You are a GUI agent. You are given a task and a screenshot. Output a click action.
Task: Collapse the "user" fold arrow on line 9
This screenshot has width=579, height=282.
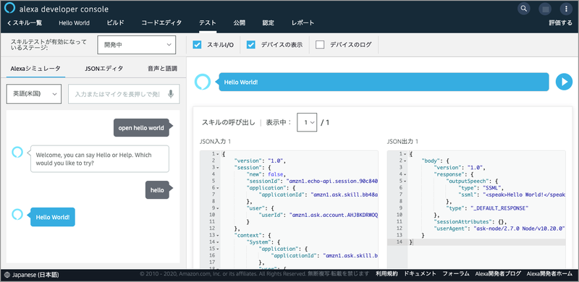219,208
